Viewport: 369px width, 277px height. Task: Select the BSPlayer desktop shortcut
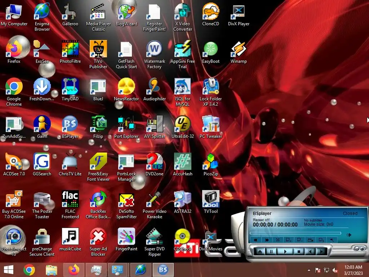tap(70, 127)
